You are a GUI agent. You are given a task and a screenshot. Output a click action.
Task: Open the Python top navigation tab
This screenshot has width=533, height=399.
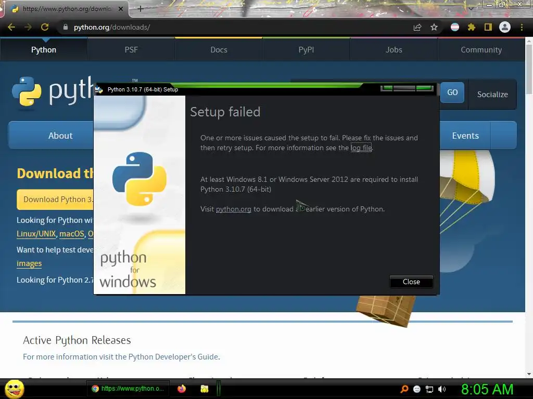point(44,49)
